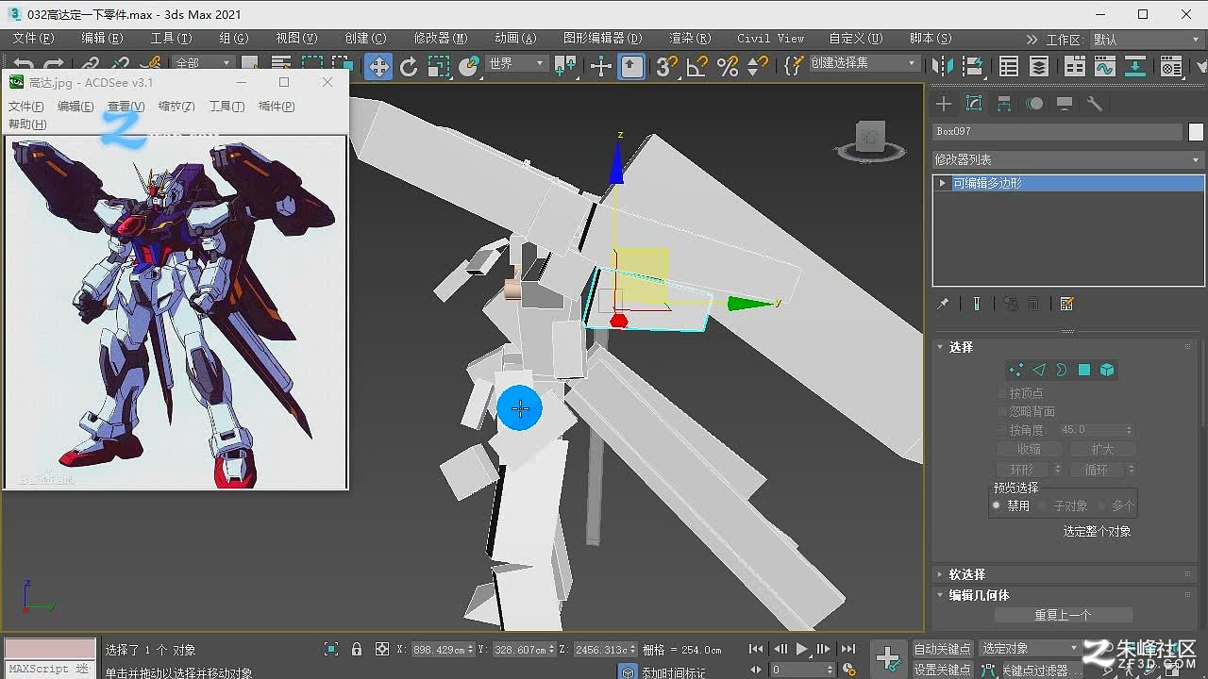
Task: Click Configure Modifier Sets icon
Action: pyautogui.click(x=1067, y=304)
